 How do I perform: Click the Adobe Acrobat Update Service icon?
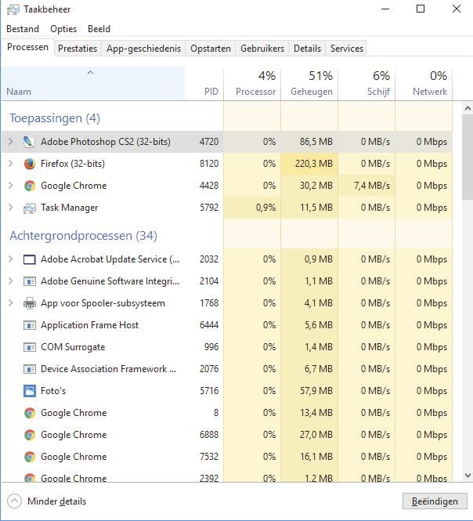[x=29, y=259]
